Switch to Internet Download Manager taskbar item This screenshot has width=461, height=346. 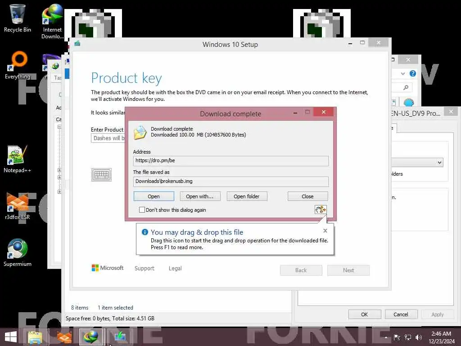(x=91, y=337)
